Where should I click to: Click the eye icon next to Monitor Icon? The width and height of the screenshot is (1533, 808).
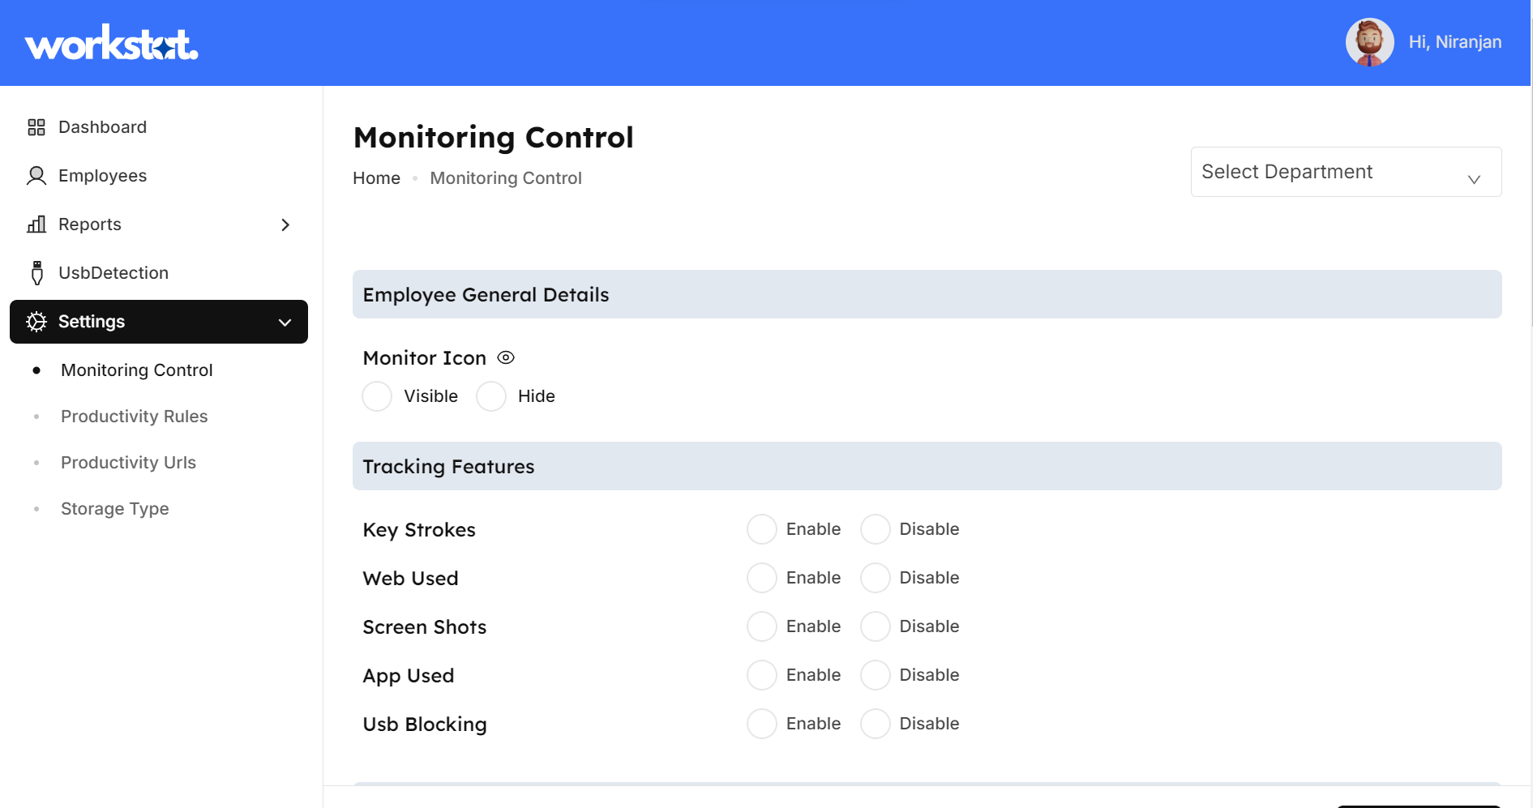[x=506, y=357]
